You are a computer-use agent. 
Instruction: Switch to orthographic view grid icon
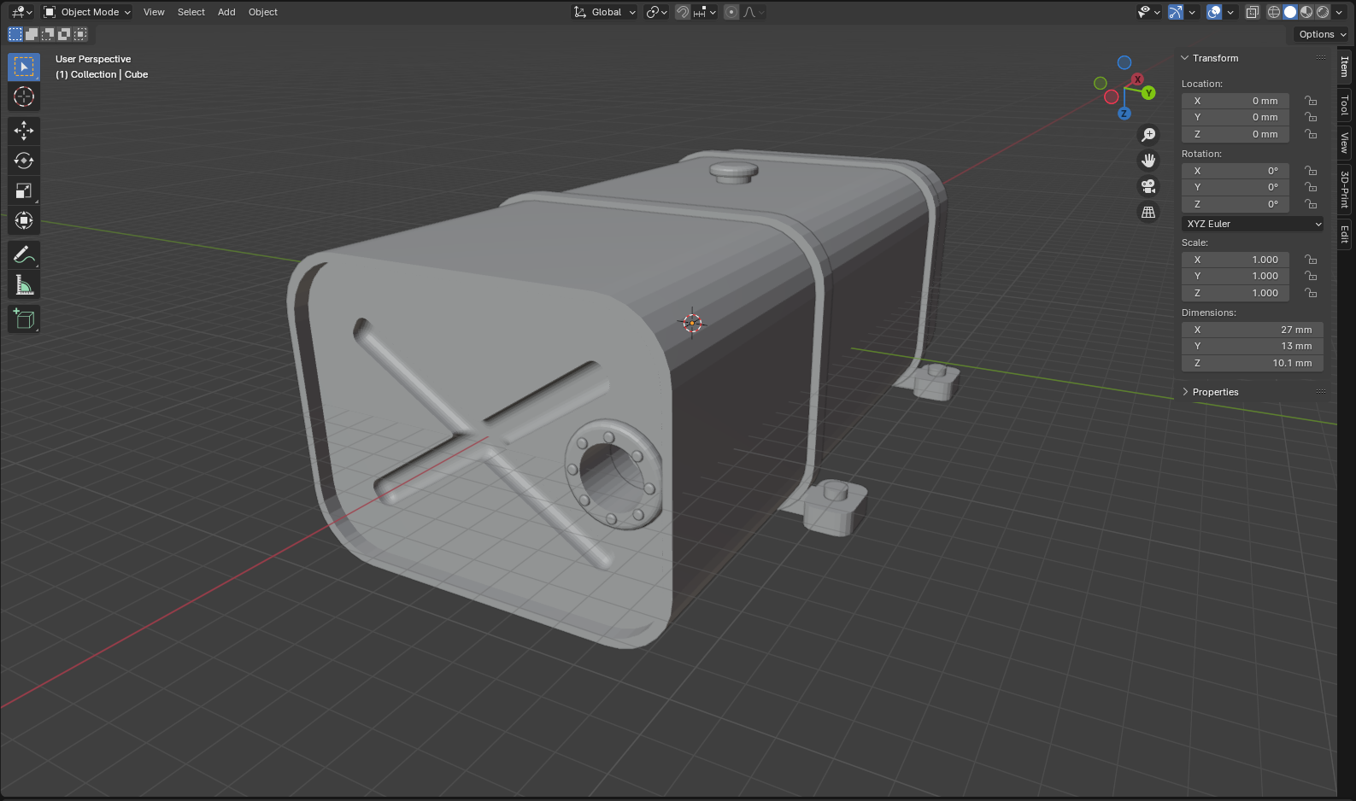pyautogui.click(x=1148, y=212)
